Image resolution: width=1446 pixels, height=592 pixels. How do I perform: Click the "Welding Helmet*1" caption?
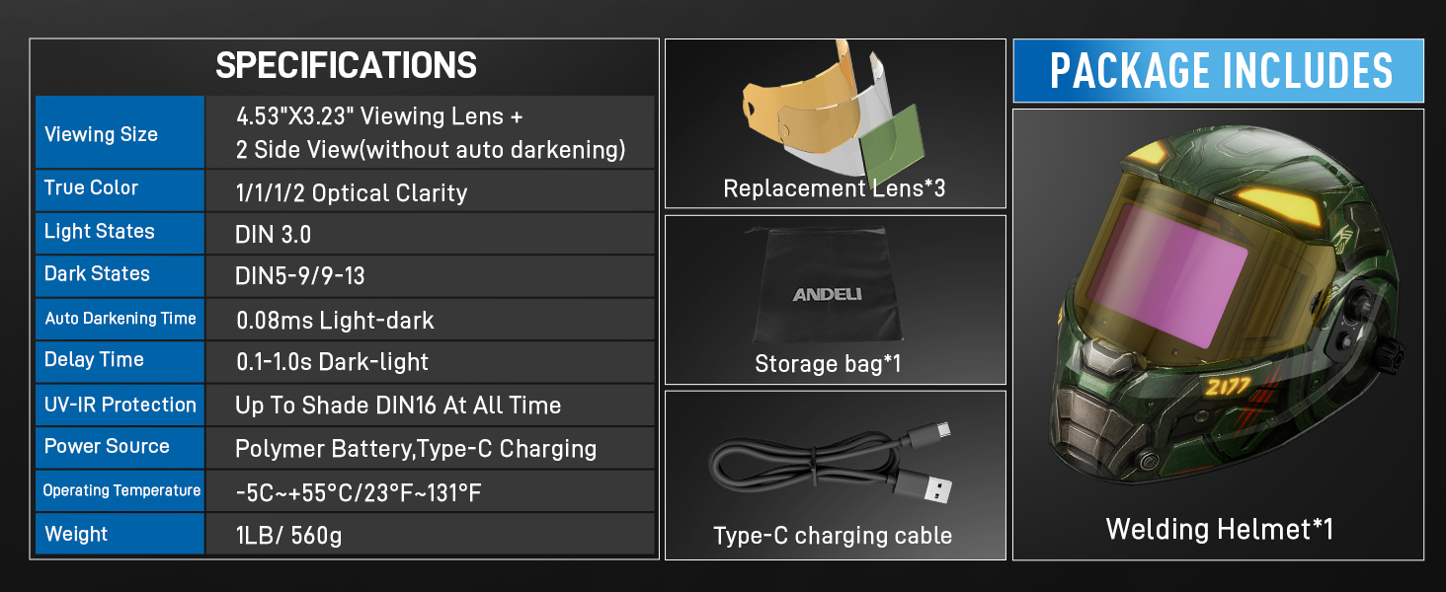point(1219,530)
